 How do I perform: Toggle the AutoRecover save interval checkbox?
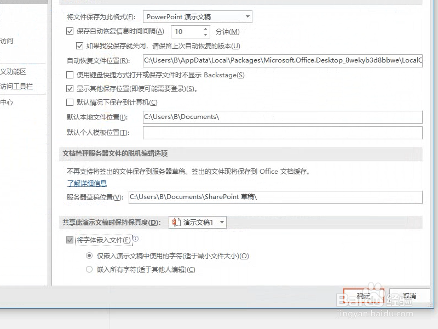point(70,31)
